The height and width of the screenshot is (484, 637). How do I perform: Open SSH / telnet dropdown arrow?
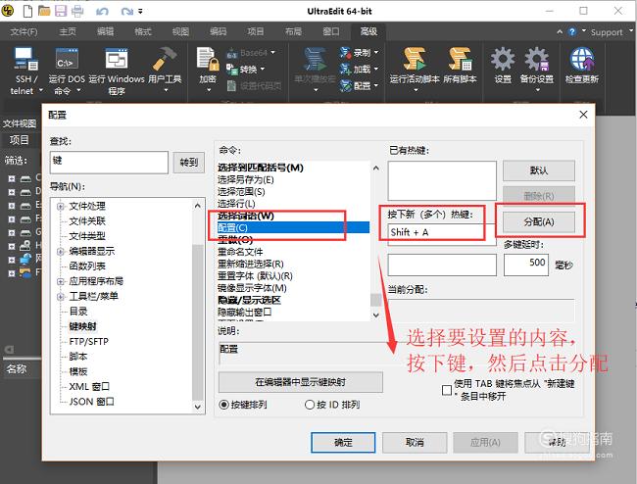[40, 90]
